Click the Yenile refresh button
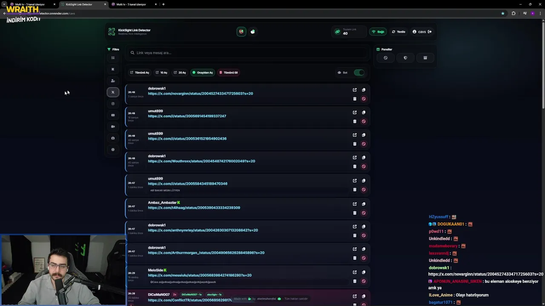Viewport: 545px width, 306px height. click(399, 31)
